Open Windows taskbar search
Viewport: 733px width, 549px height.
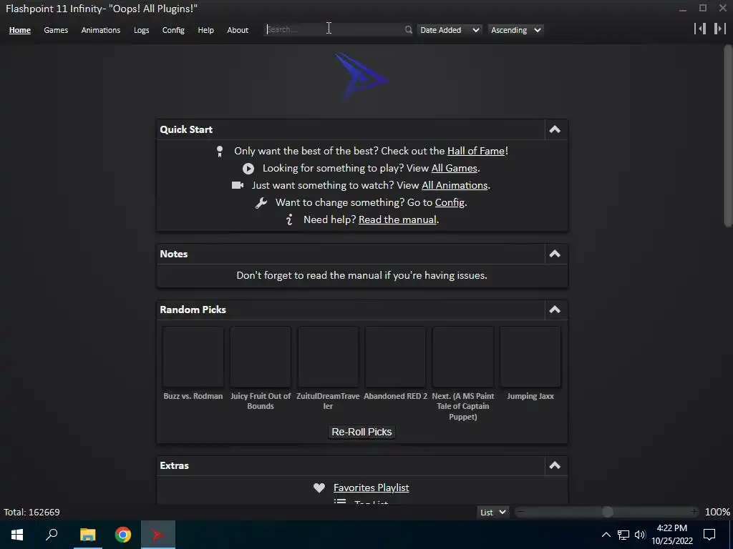tap(52, 535)
